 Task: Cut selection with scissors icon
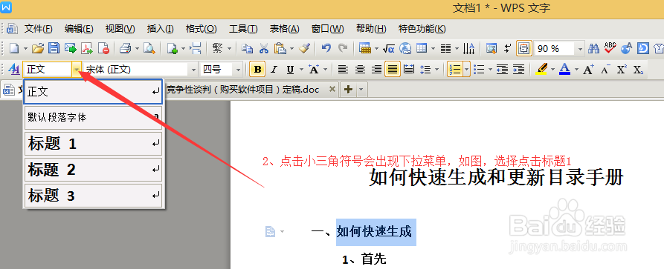(264, 49)
